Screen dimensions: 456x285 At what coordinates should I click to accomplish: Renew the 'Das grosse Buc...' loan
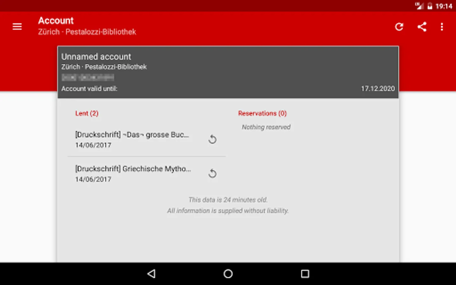click(x=212, y=139)
